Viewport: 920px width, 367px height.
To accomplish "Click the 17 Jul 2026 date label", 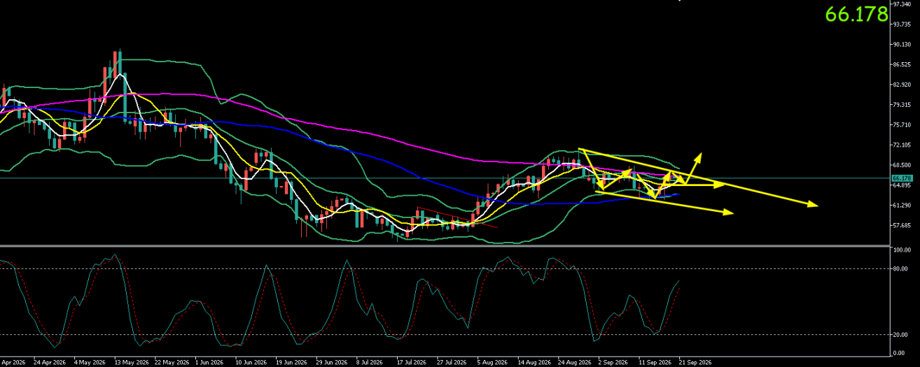I will (412, 363).
